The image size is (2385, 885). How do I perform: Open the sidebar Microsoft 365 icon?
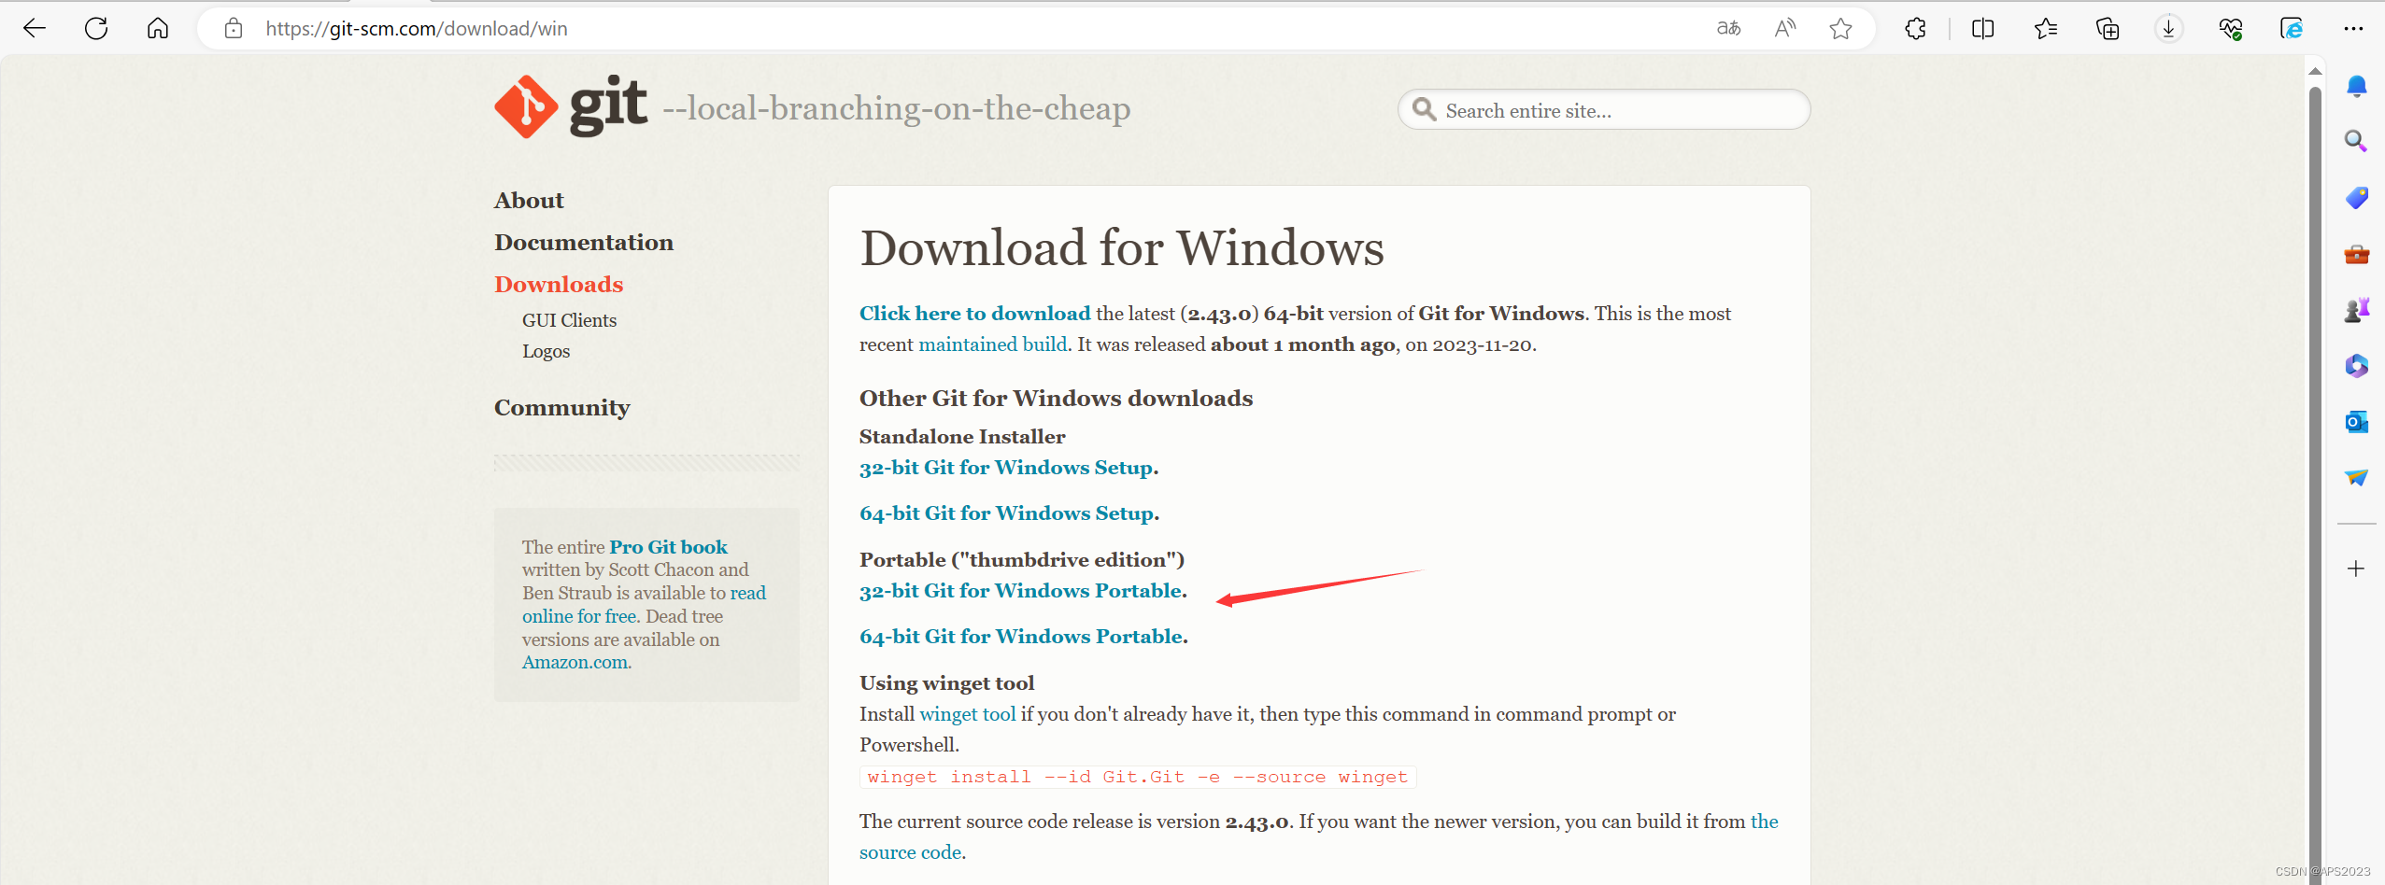(x=2356, y=365)
